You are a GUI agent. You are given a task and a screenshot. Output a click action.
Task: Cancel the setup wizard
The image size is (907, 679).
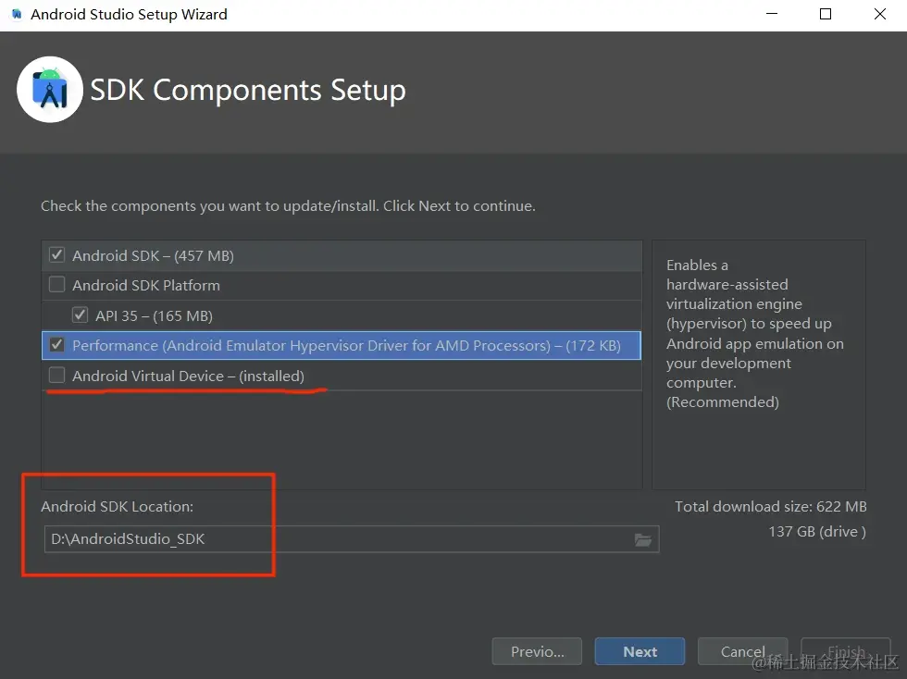[742, 652]
